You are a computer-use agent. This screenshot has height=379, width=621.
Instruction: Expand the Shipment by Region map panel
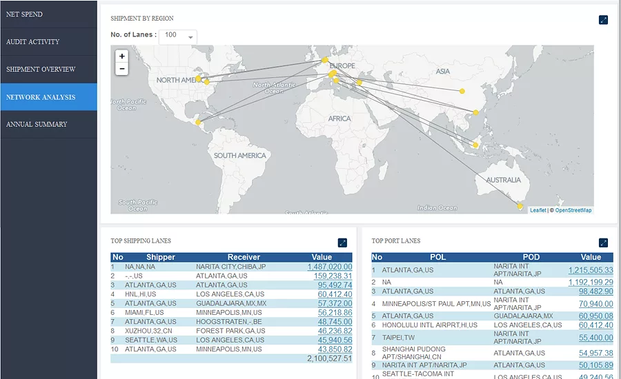(x=603, y=20)
